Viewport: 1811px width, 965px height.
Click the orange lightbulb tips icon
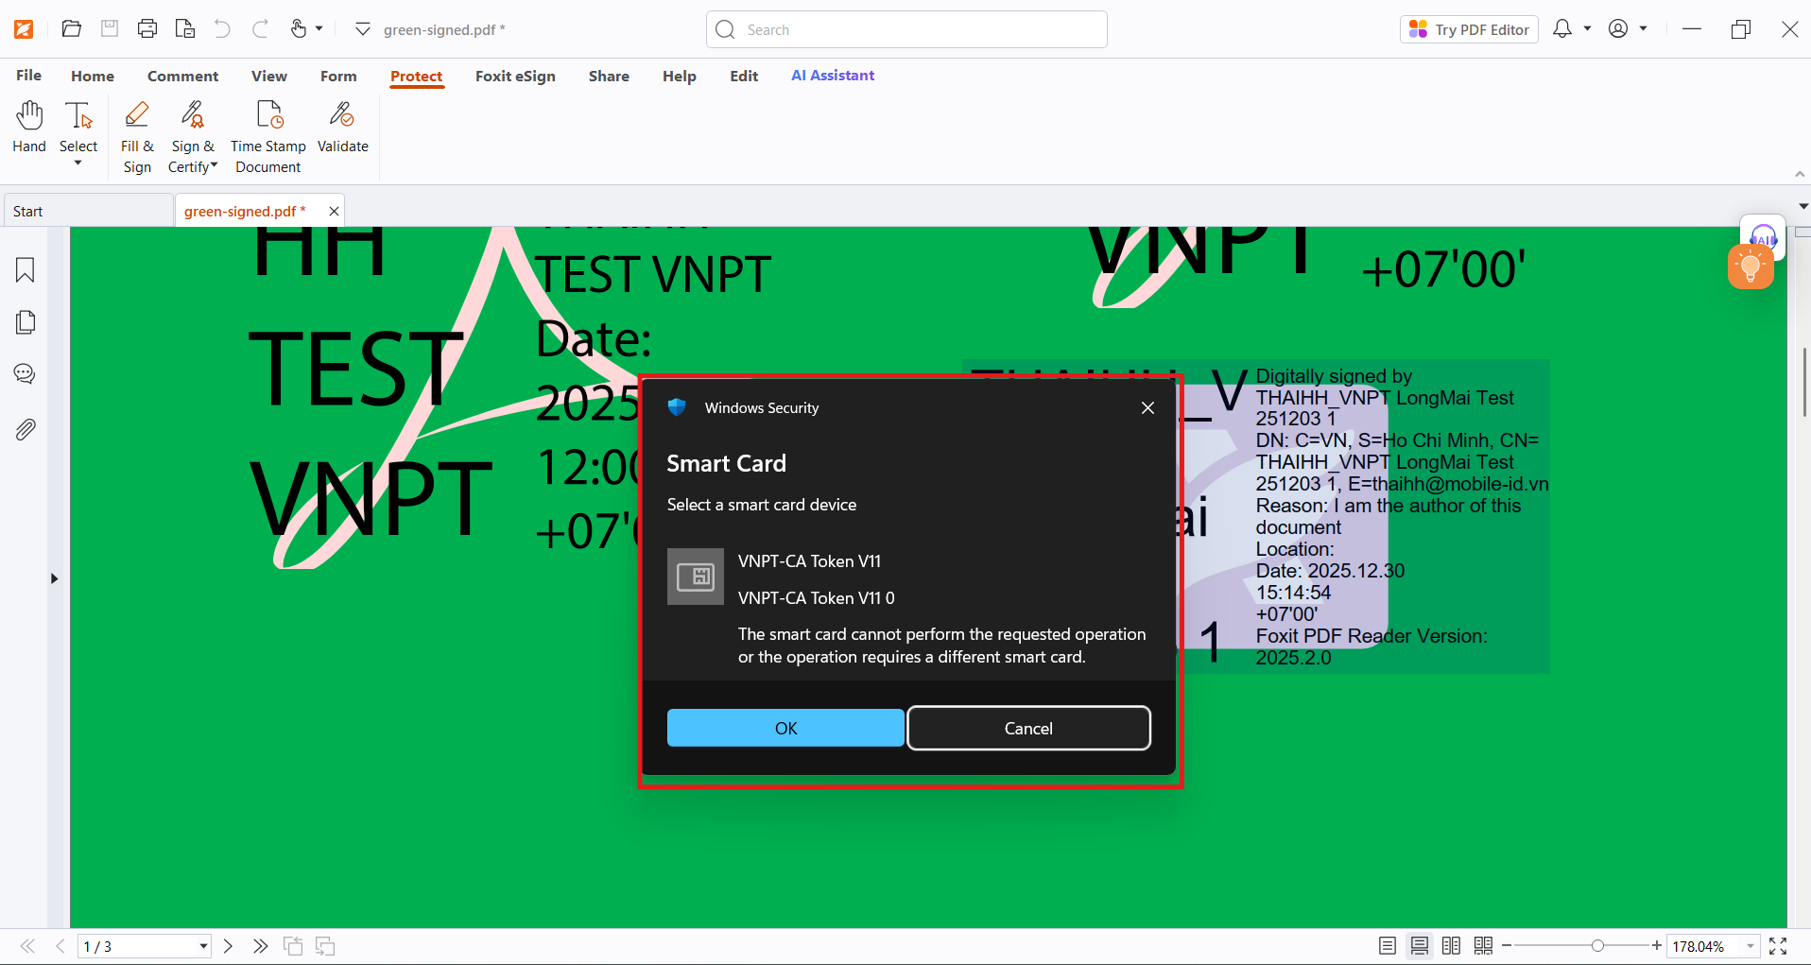click(1751, 267)
